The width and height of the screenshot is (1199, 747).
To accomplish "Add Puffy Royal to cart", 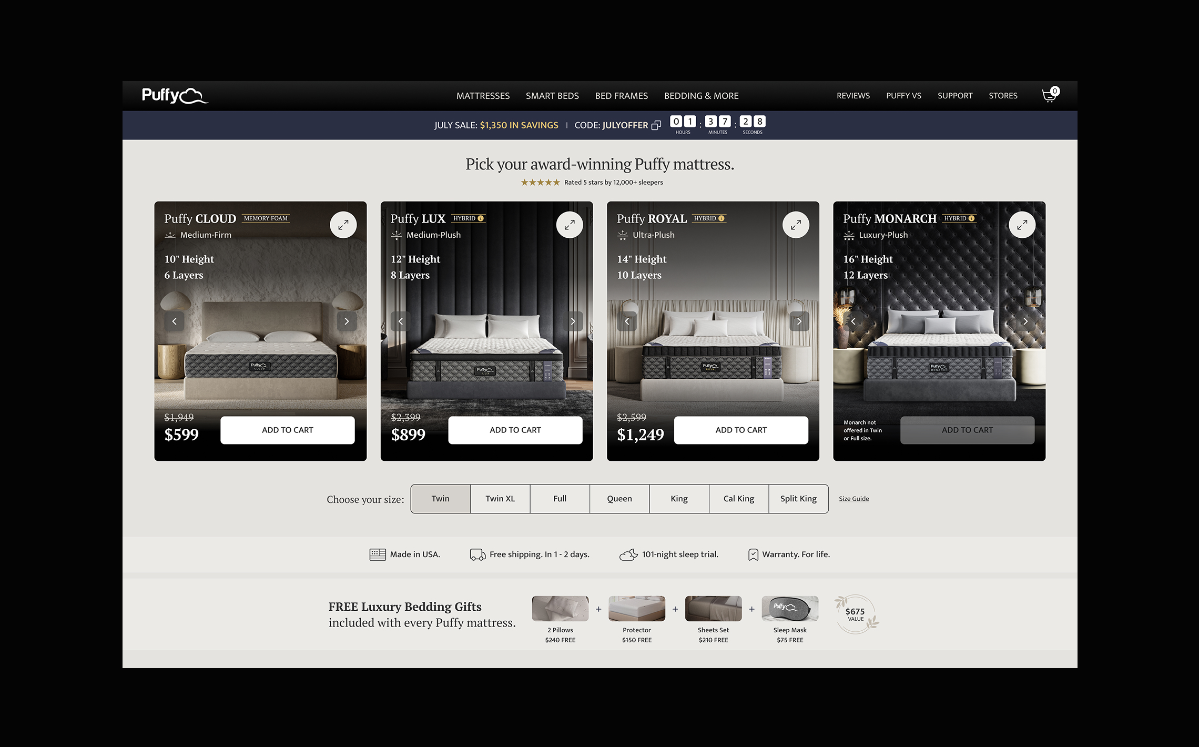I will pyautogui.click(x=741, y=430).
